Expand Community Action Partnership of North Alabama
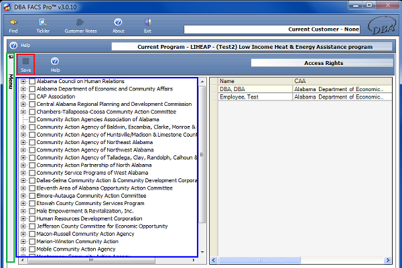The width and height of the screenshot is (402, 268). coord(23,165)
